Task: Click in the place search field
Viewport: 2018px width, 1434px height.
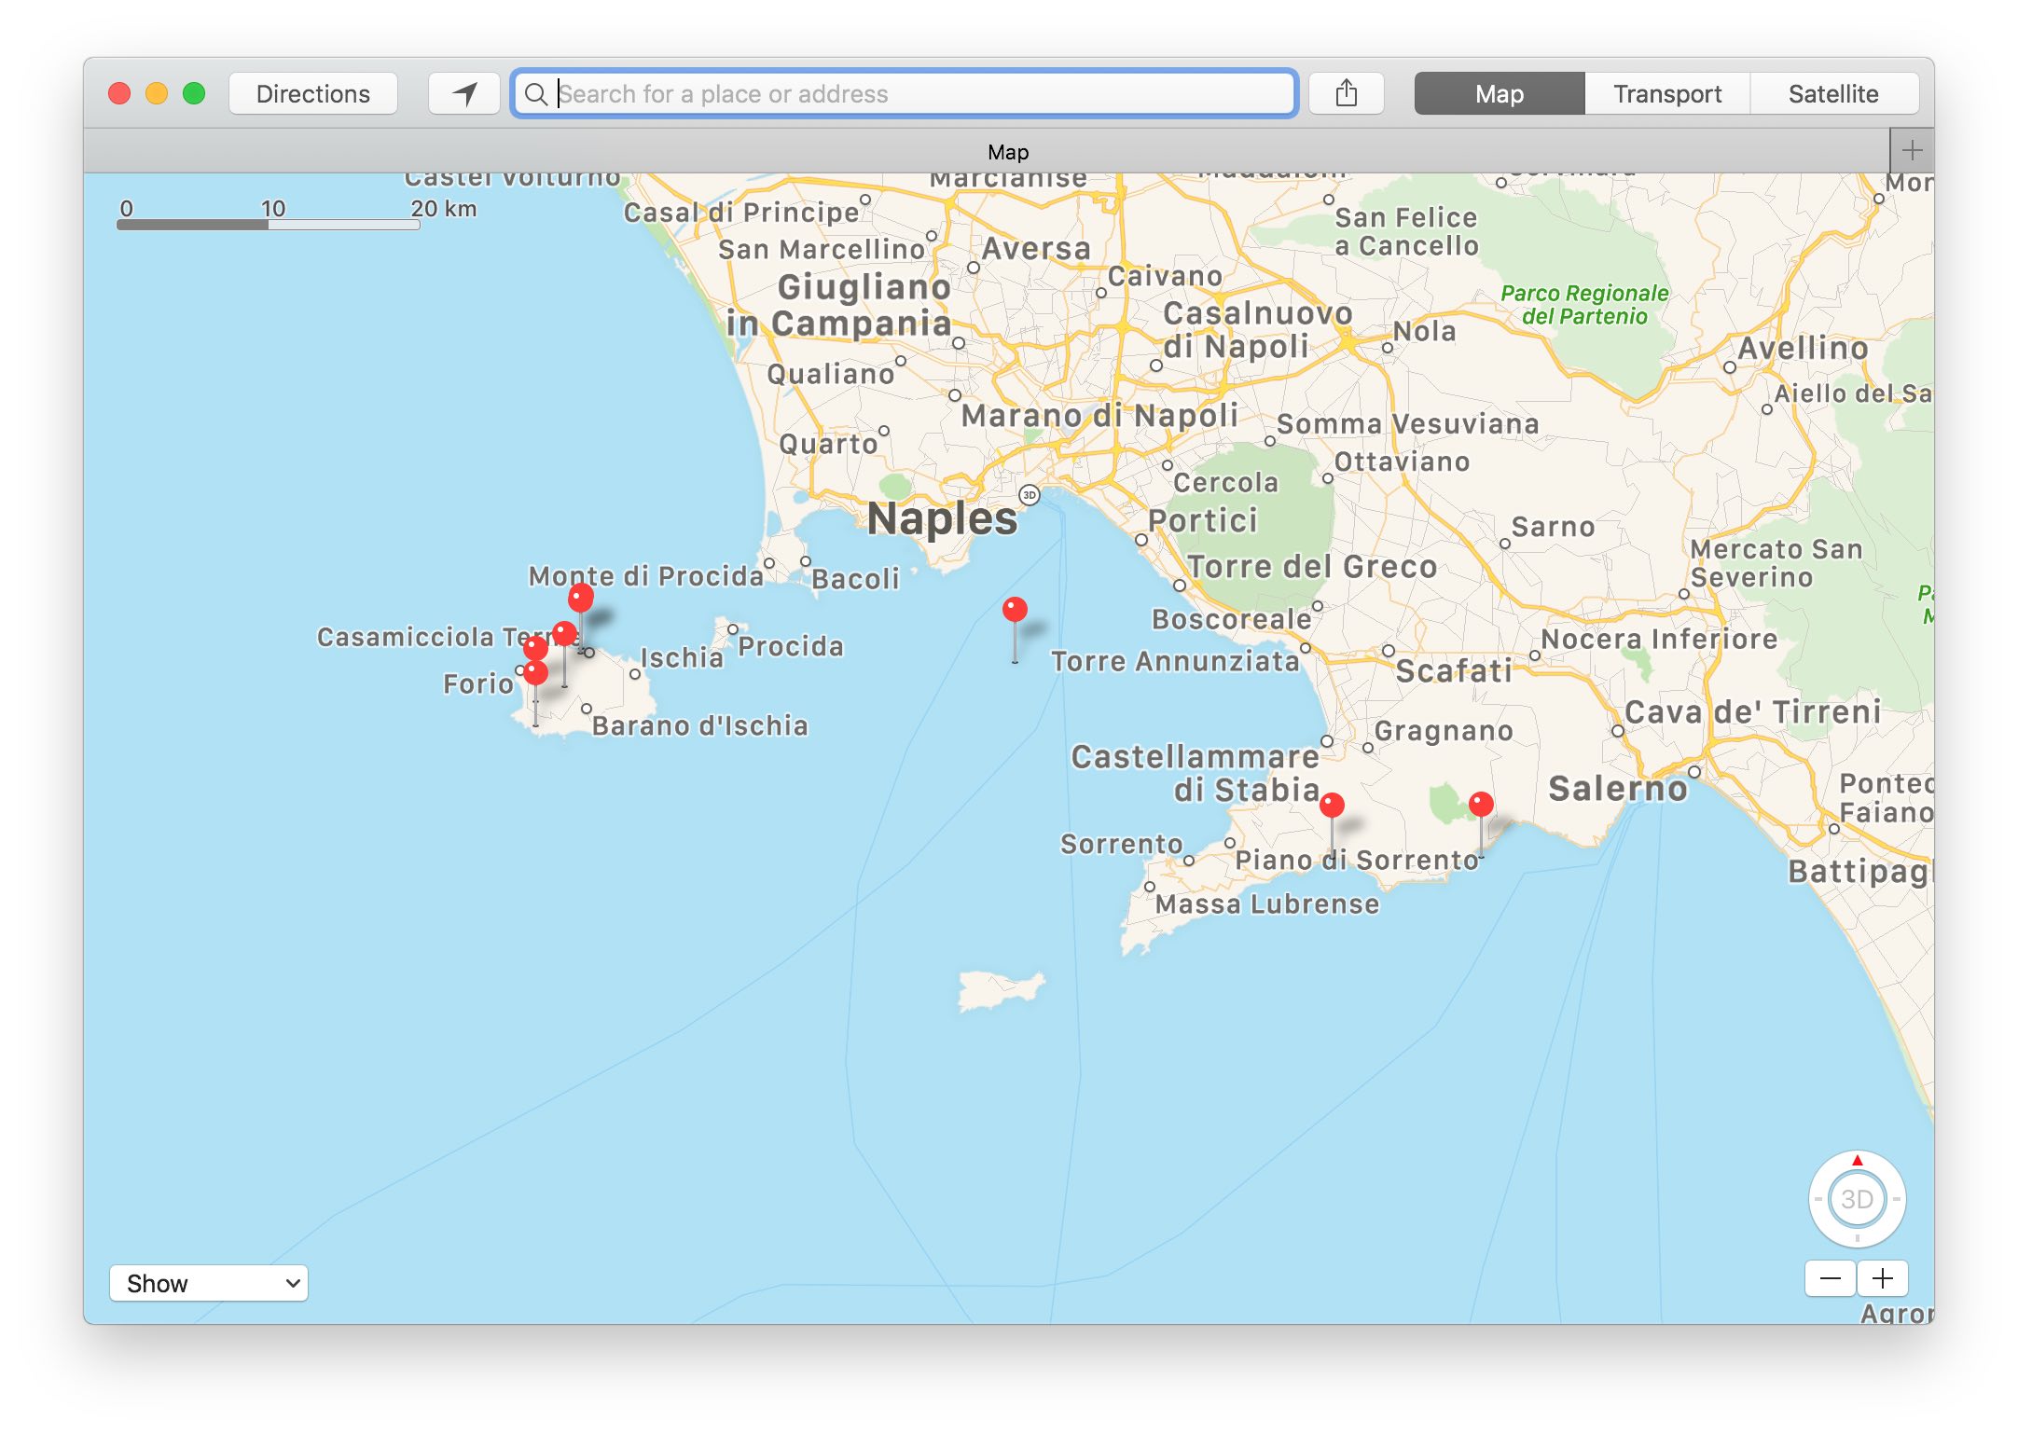Action: (x=905, y=93)
